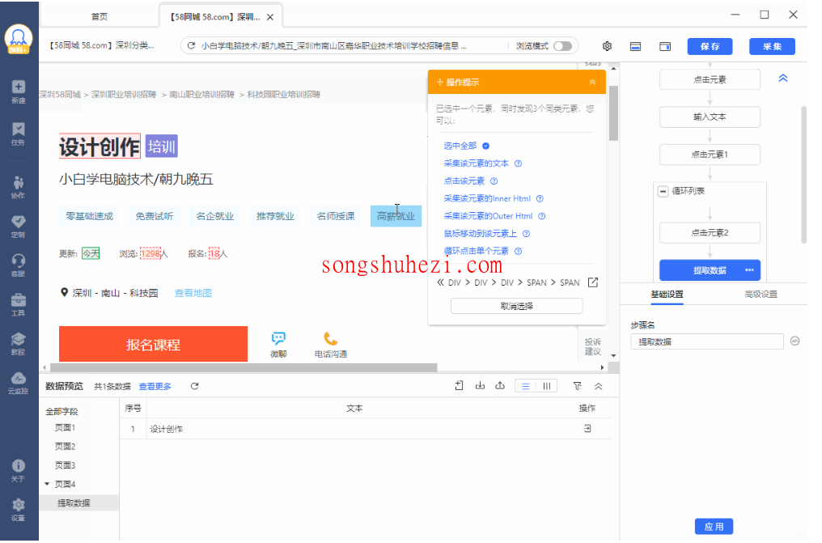Switch to the 首页 tab
822x543 pixels.
coord(99,17)
